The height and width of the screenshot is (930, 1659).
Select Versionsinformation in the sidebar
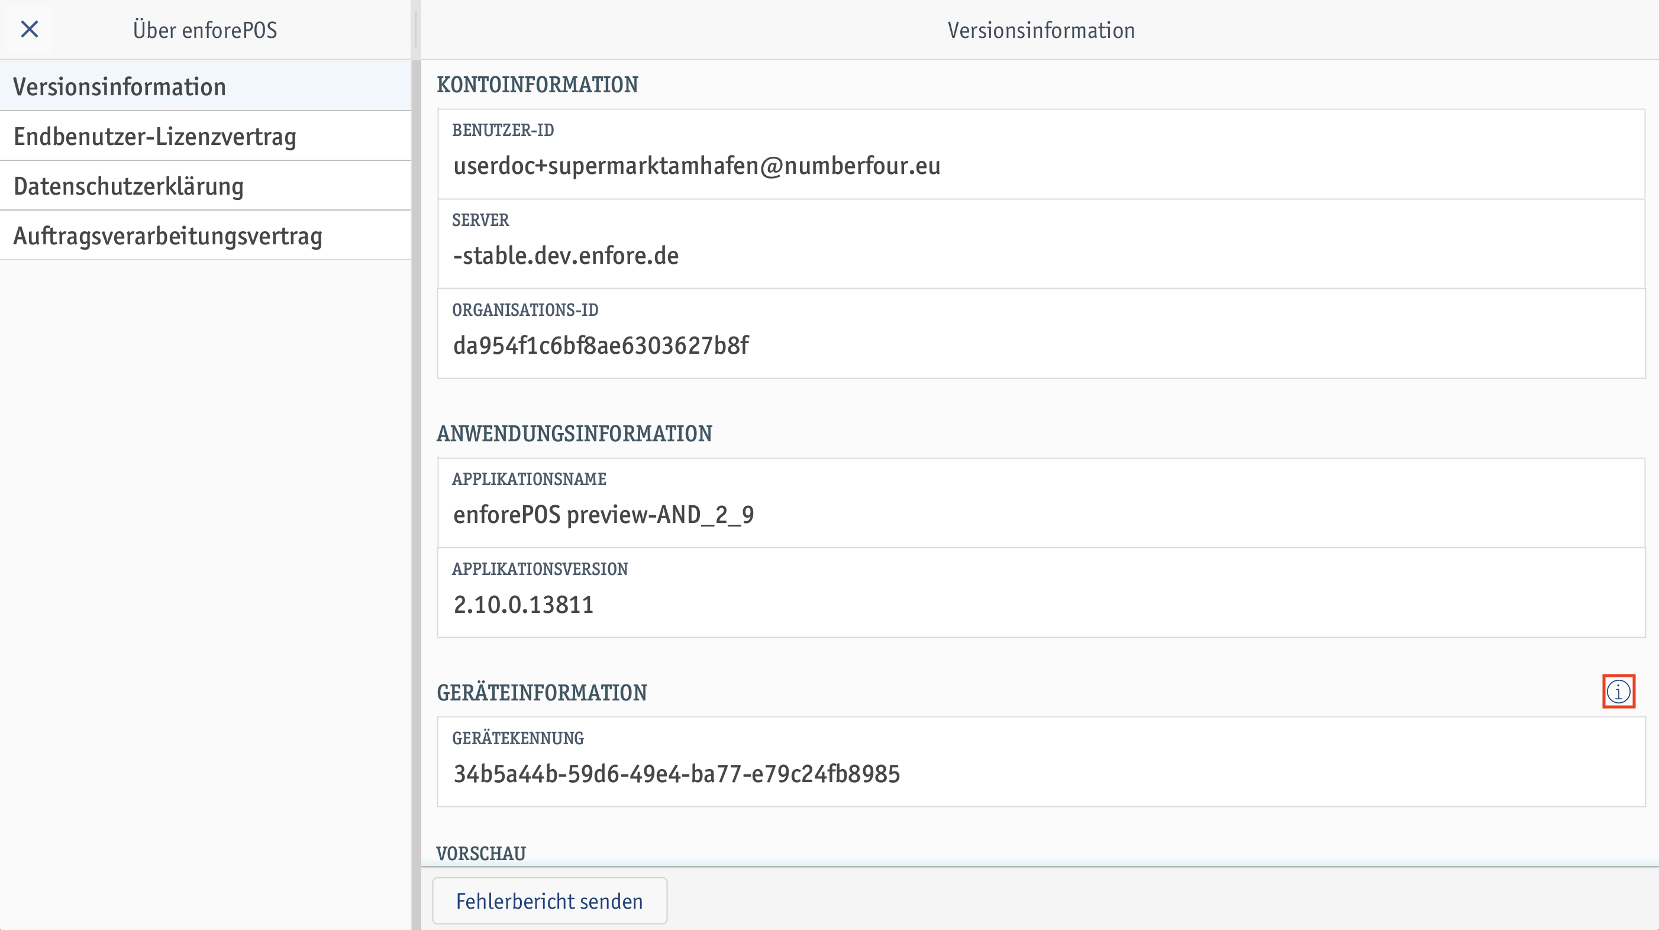(205, 86)
